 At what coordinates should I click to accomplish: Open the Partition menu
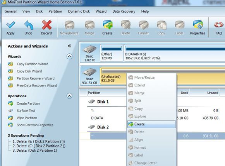coord(55,11)
